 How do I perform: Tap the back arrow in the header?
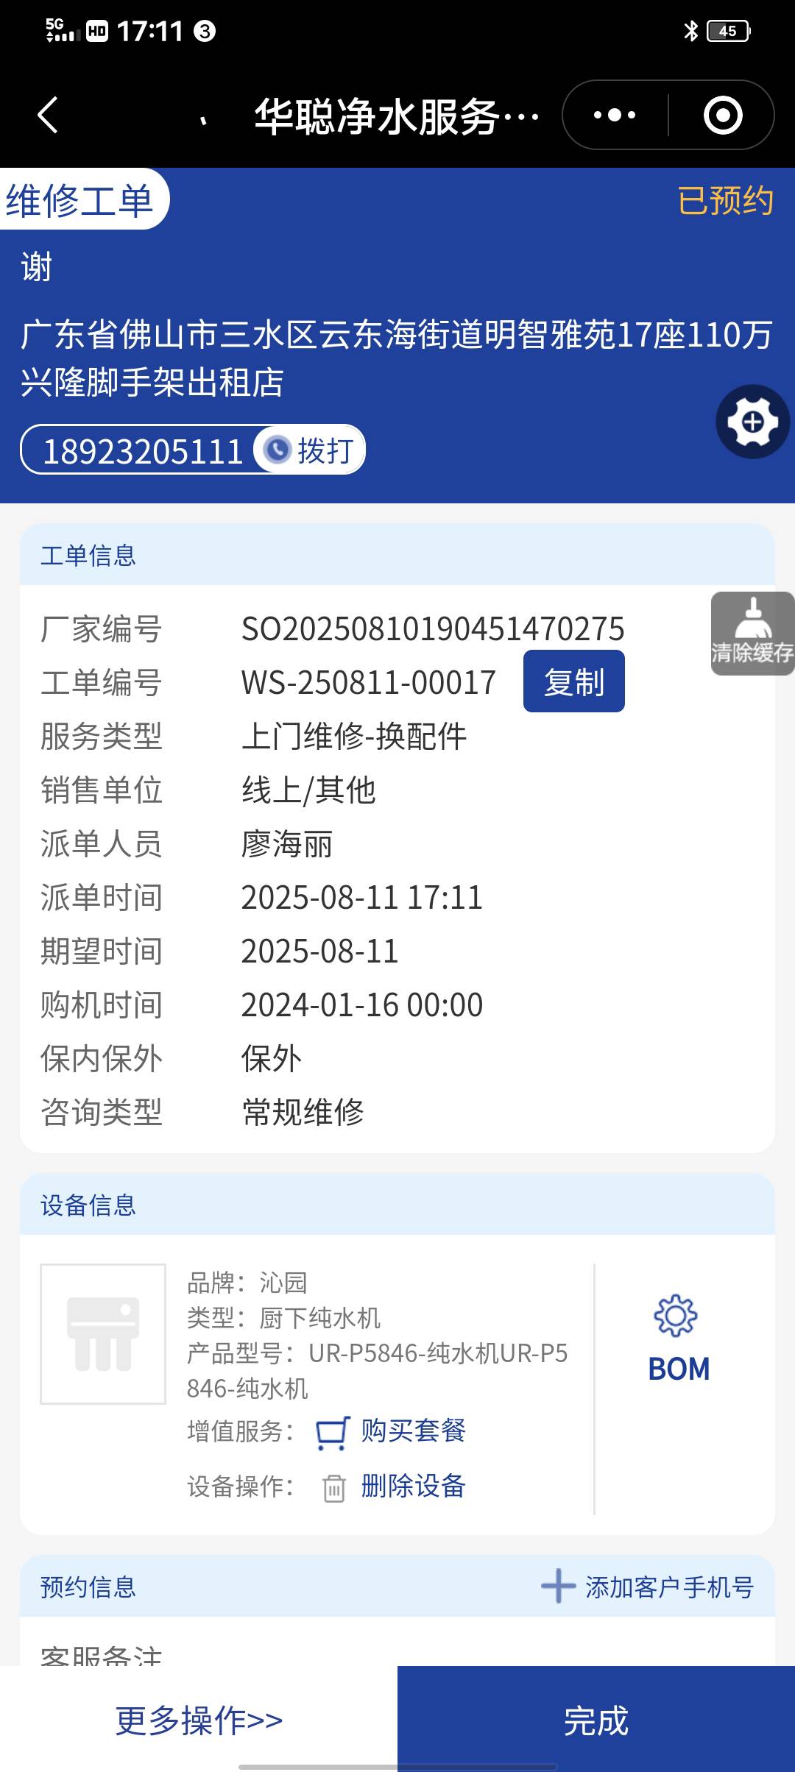tap(48, 116)
